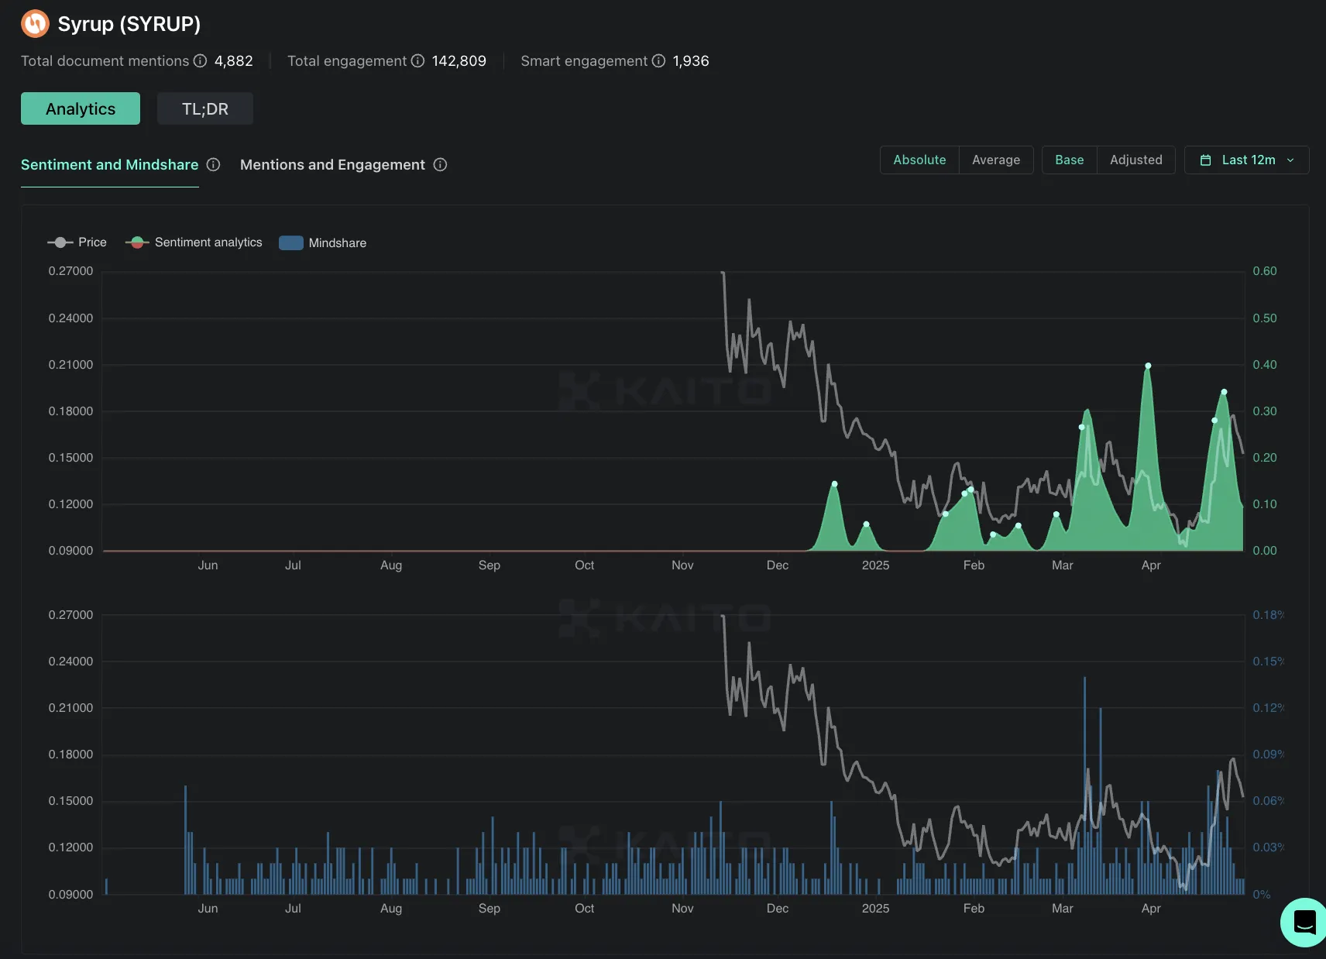Open info icon beside Total engagement
Screen dimensions: 1326x959
pos(417,60)
